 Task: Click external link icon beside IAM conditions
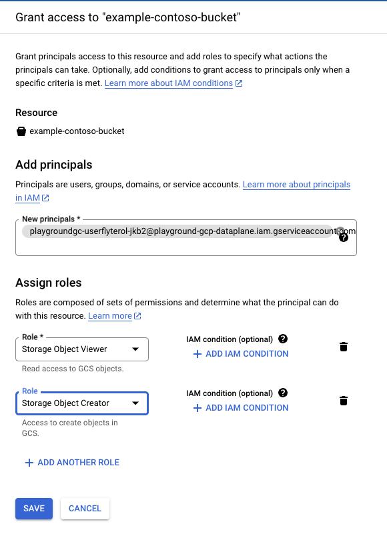239,83
